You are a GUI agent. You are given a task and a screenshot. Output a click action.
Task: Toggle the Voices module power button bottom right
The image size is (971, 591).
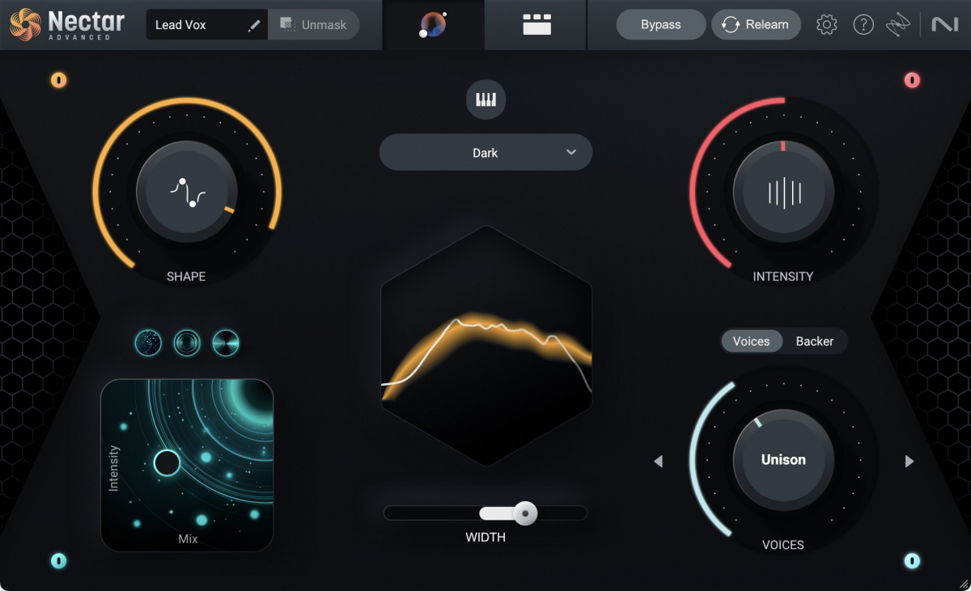pyautogui.click(x=913, y=559)
